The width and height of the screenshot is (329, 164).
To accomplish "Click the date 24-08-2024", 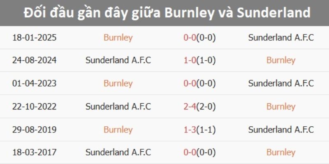I will 34,60.
